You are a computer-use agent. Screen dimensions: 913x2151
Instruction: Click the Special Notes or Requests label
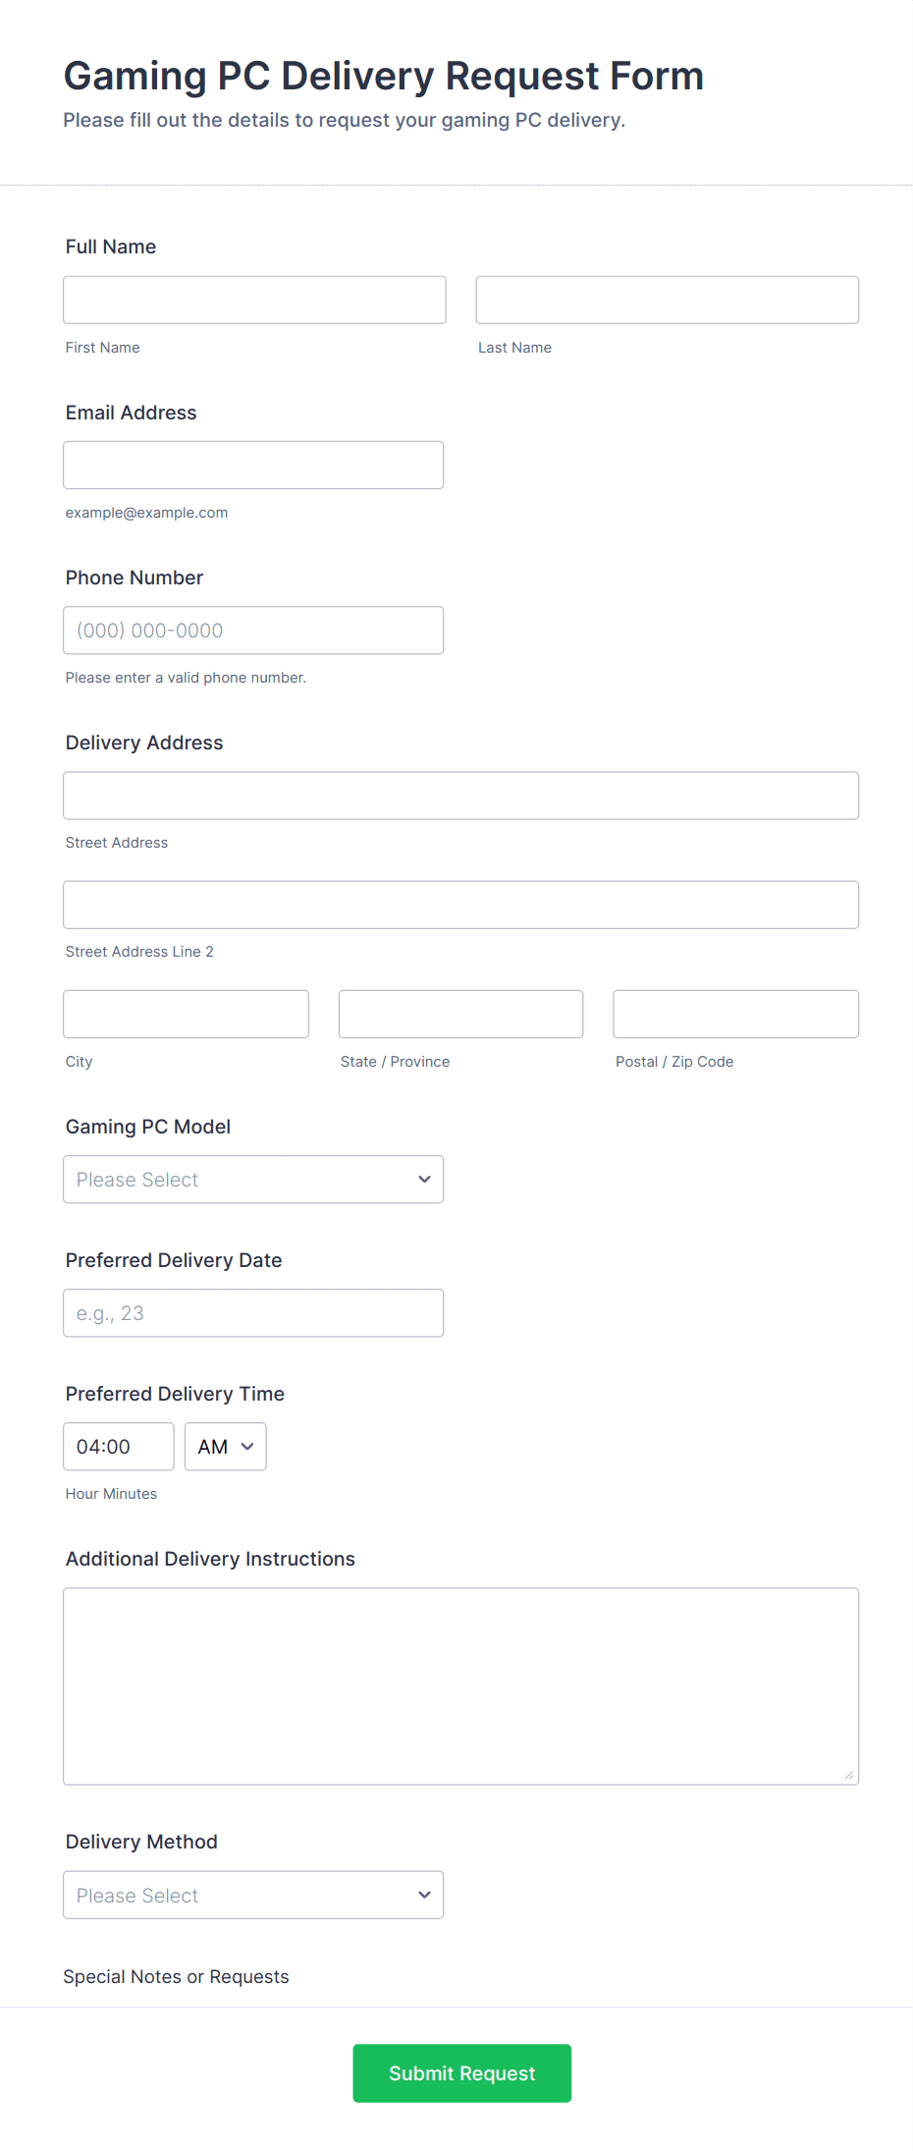point(176,1976)
